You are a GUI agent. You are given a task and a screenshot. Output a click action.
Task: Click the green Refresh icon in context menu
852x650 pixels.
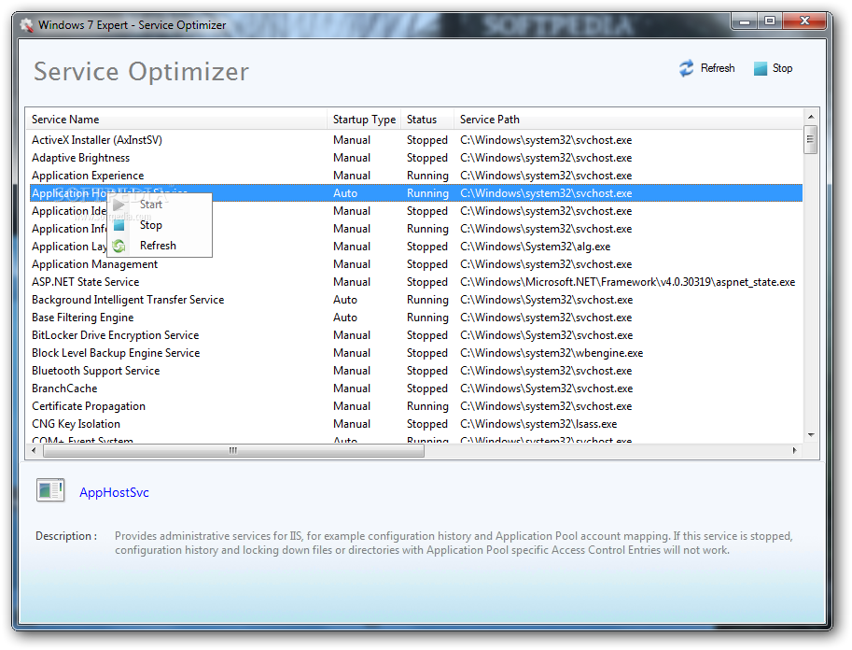click(119, 246)
